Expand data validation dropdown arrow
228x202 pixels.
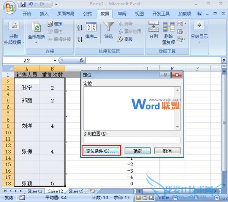pos(185,24)
